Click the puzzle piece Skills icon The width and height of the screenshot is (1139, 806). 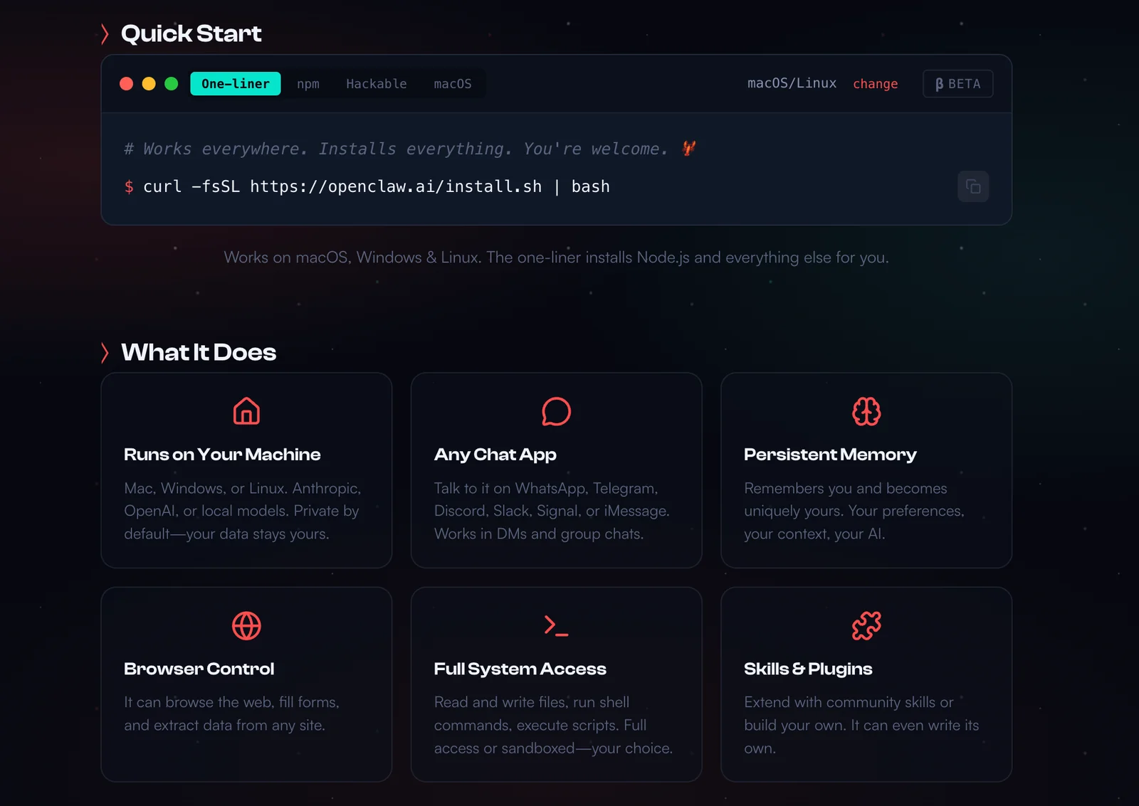pos(866,626)
